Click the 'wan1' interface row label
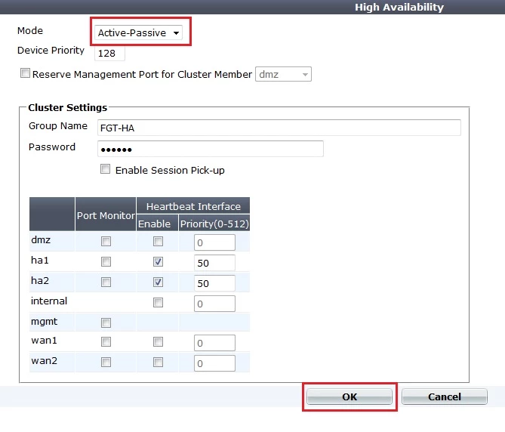Viewport: 505px width, 432px height. 44,341
